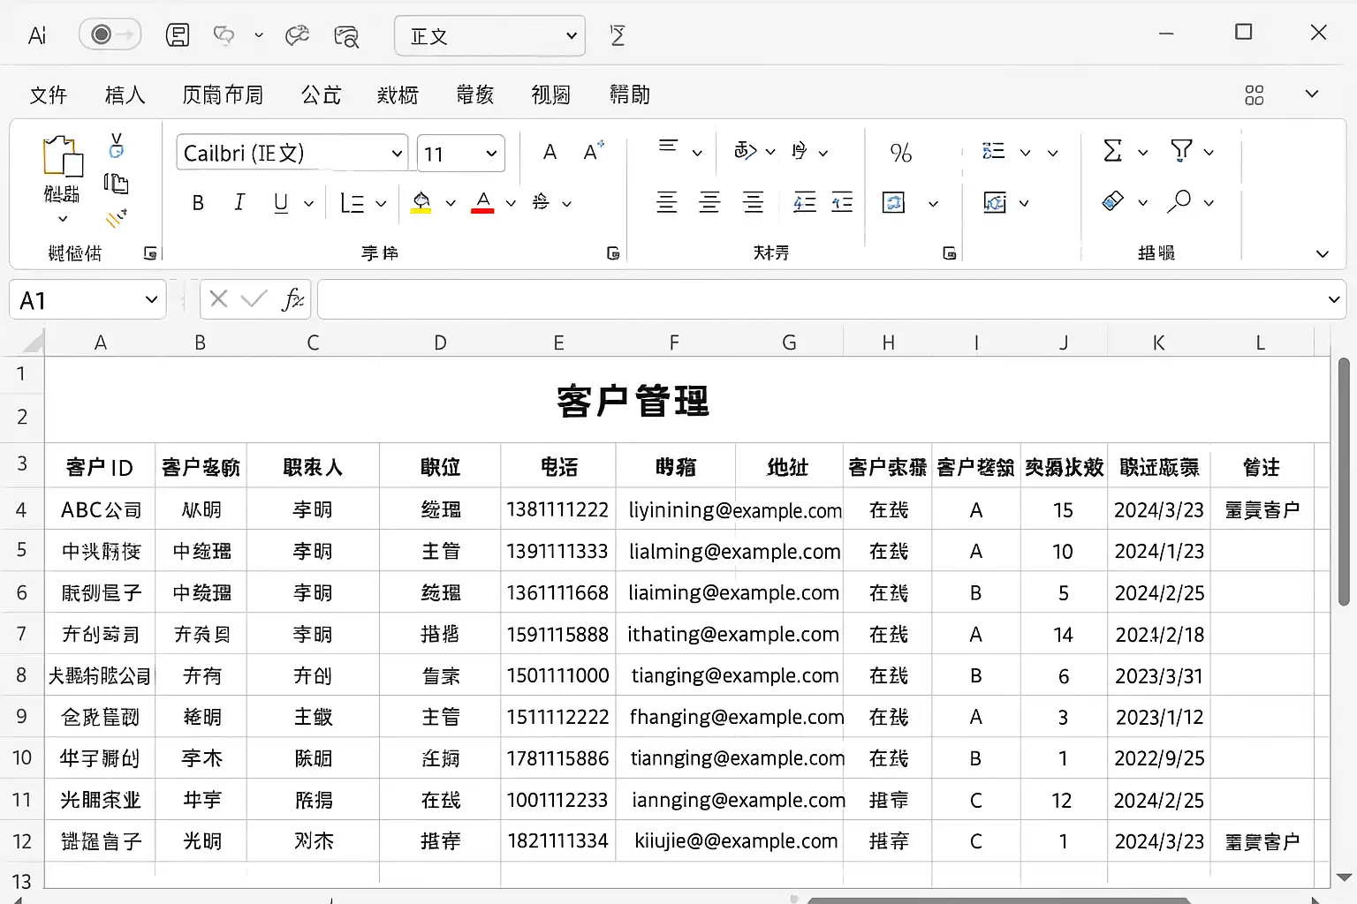Expand the Name Box A1 dropdown

tap(151, 300)
